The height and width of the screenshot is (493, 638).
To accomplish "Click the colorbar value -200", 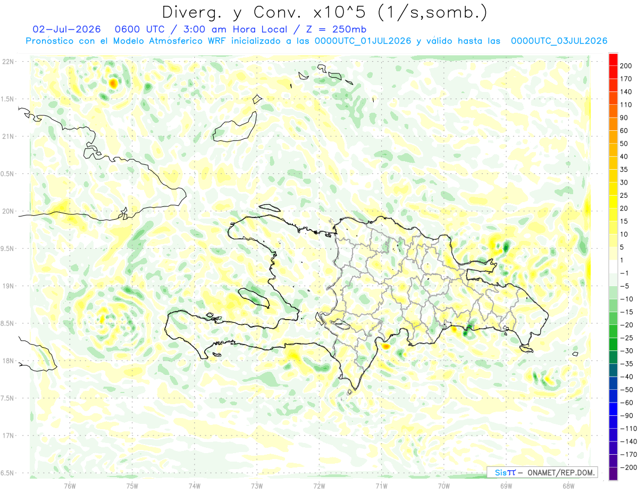I will [x=628, y=467].
